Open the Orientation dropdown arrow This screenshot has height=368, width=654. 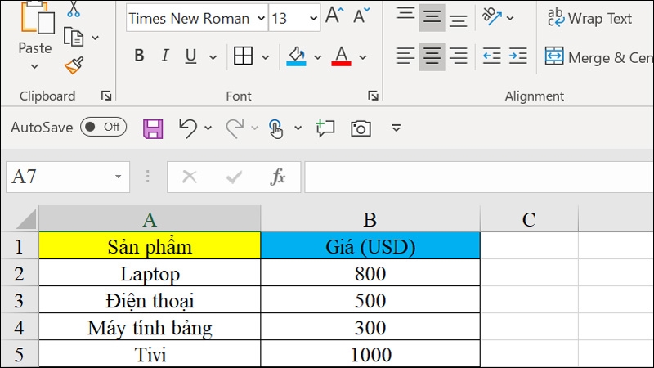coord(509,18)
